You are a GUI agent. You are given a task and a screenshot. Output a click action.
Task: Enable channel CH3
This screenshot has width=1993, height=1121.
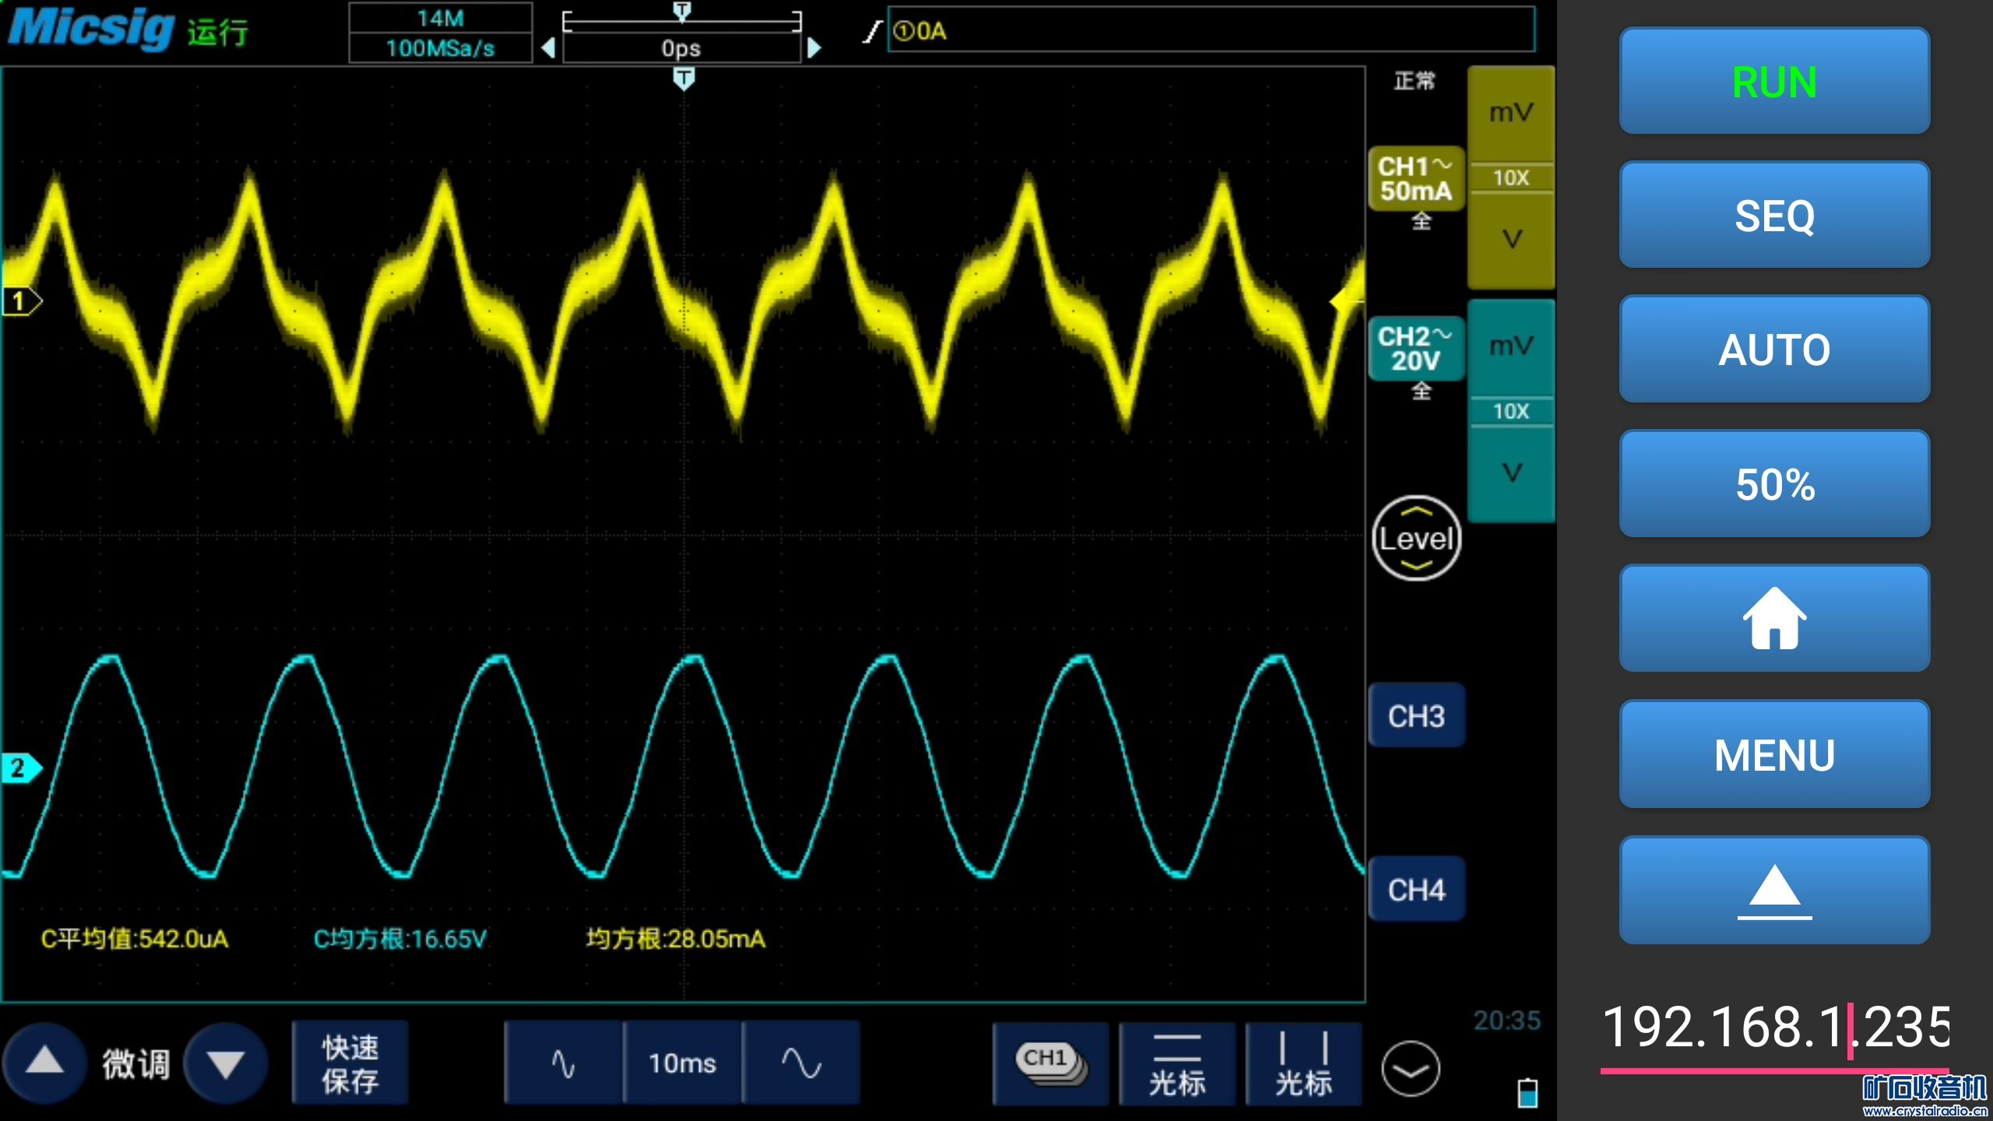click(x=1416, y=716)
